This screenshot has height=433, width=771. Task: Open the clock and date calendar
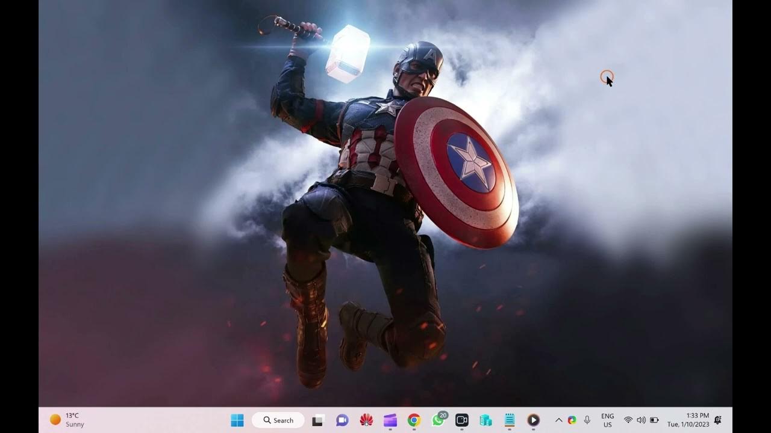(688, 420)
